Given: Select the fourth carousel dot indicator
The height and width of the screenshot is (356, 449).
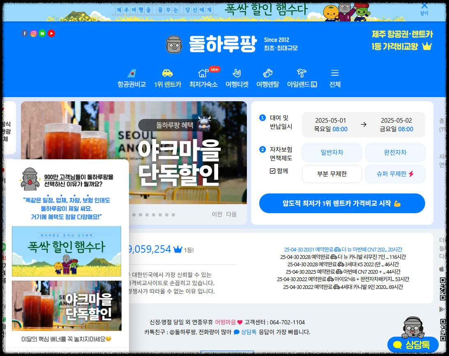Looking at the screenshot, I should 154,214.
